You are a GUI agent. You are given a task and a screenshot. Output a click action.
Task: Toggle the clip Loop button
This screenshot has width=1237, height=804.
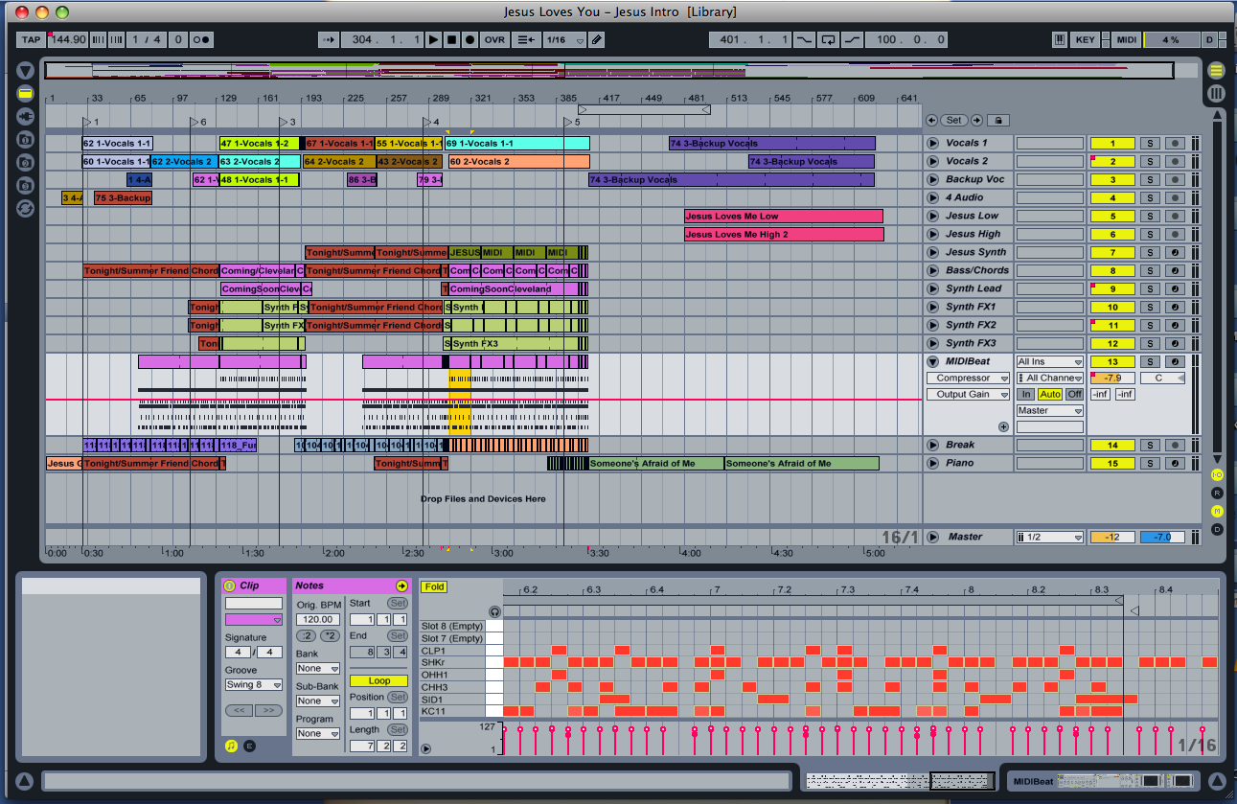click(x=378, y=680)
